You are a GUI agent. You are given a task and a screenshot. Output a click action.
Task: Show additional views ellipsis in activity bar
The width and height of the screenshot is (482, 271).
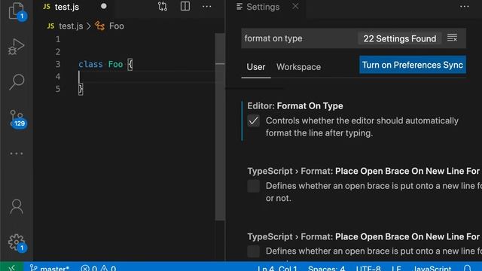[17, 154]
